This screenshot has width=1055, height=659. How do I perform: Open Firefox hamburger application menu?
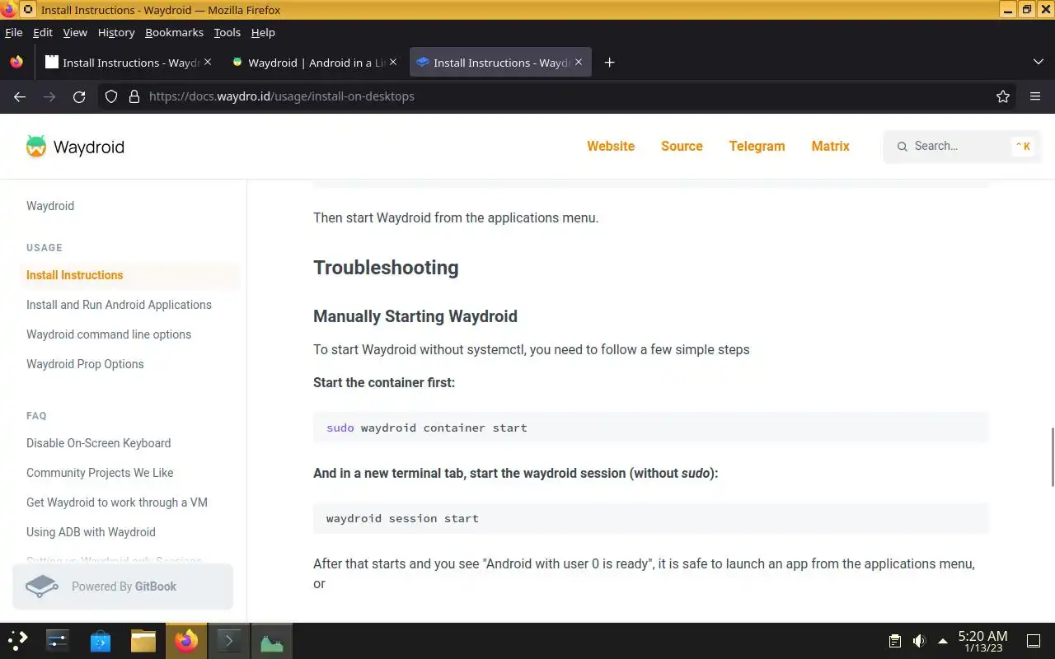click(1035, 96)
